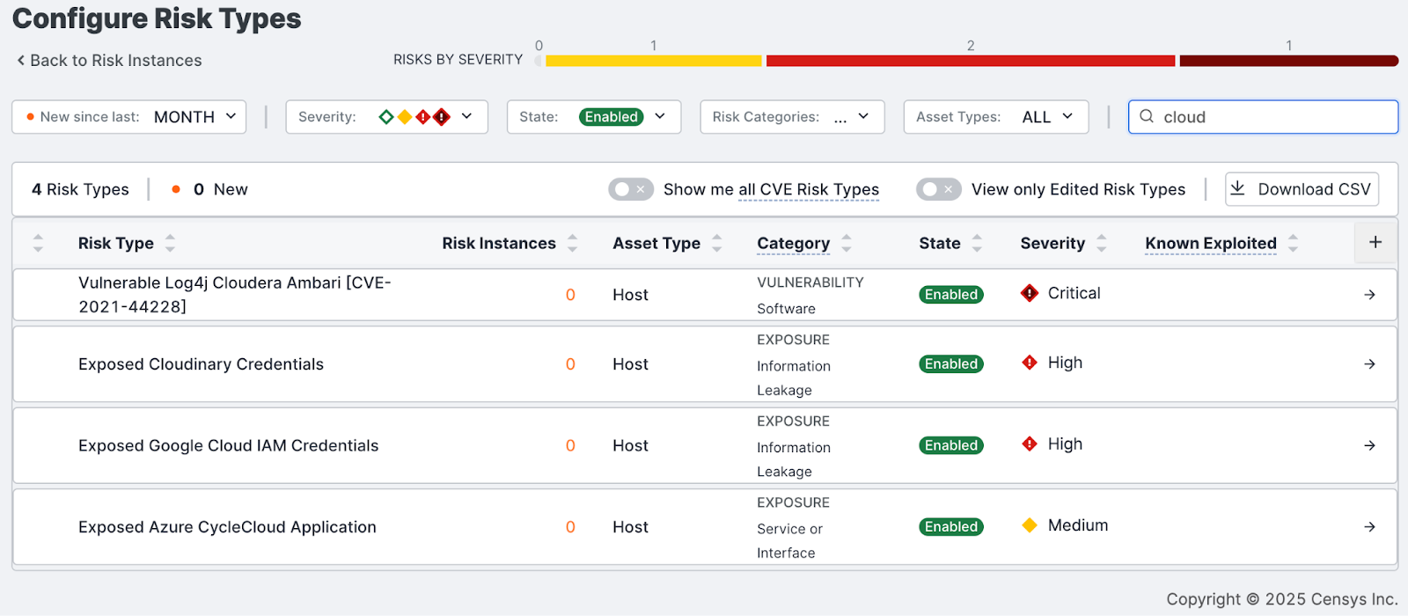Open the New since last MONTH dropdown
1408x616 pixels.
coord(128,117)
